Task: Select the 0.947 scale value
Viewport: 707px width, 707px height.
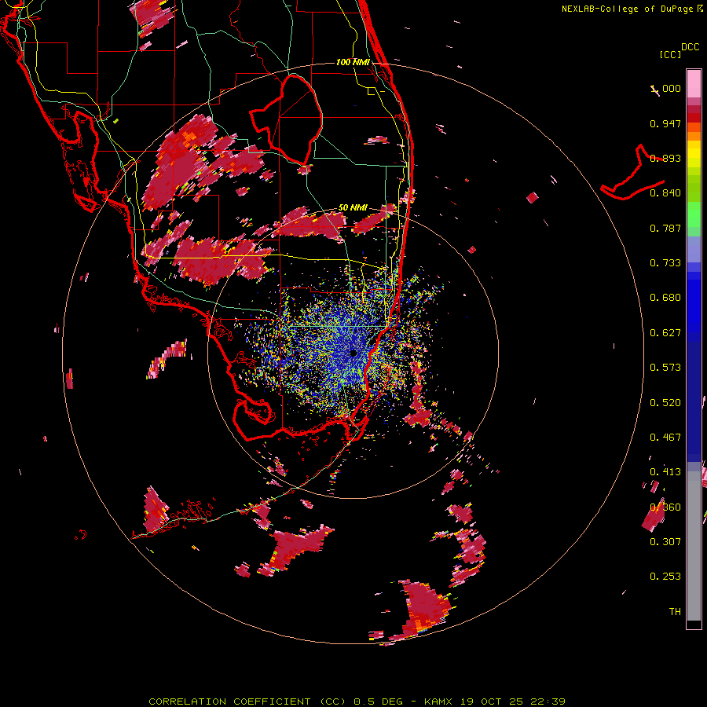Action: click(665, 123)
